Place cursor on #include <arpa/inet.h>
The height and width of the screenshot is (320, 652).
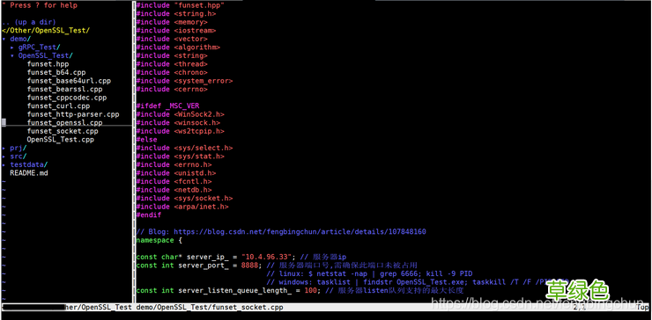(x=182, y=207)
